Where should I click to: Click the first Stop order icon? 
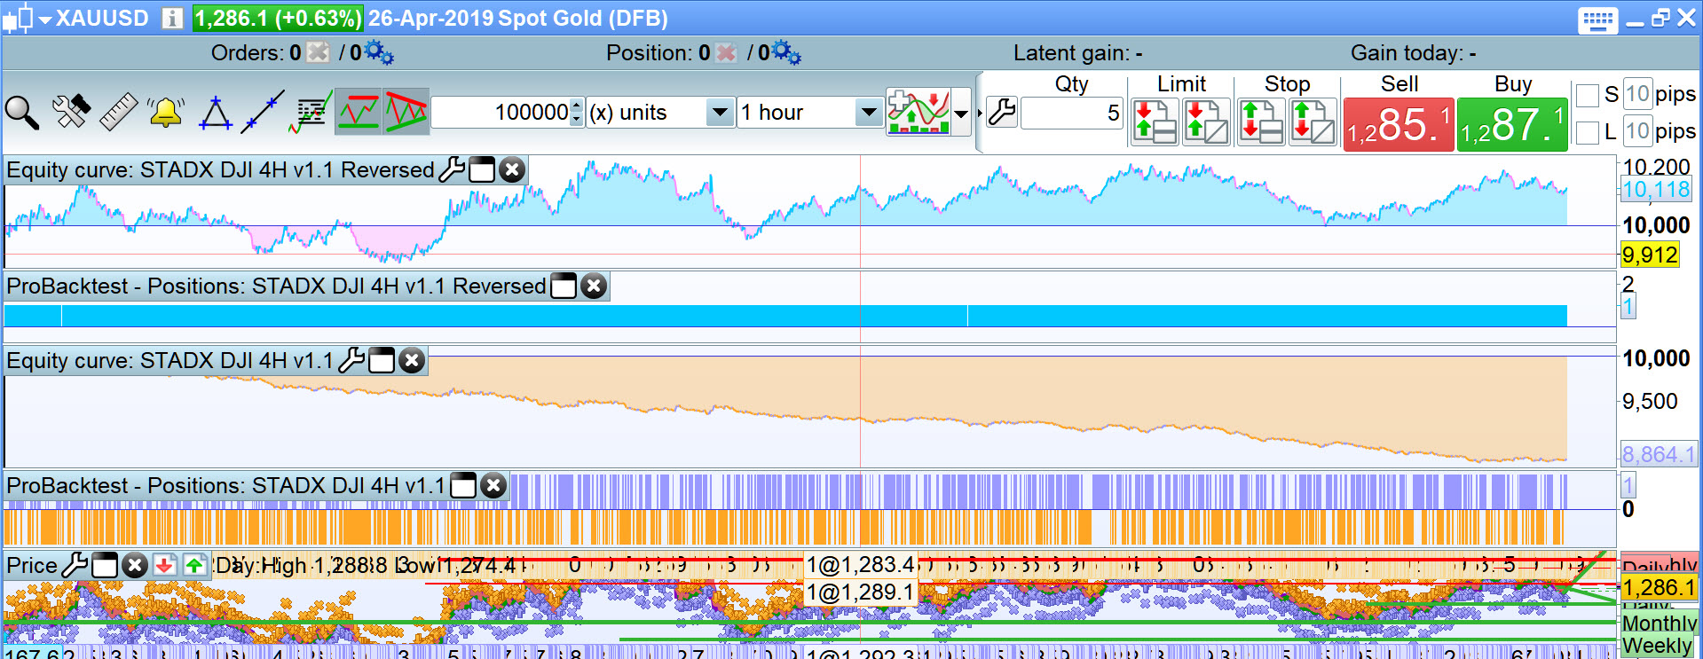pos(1261,122)
